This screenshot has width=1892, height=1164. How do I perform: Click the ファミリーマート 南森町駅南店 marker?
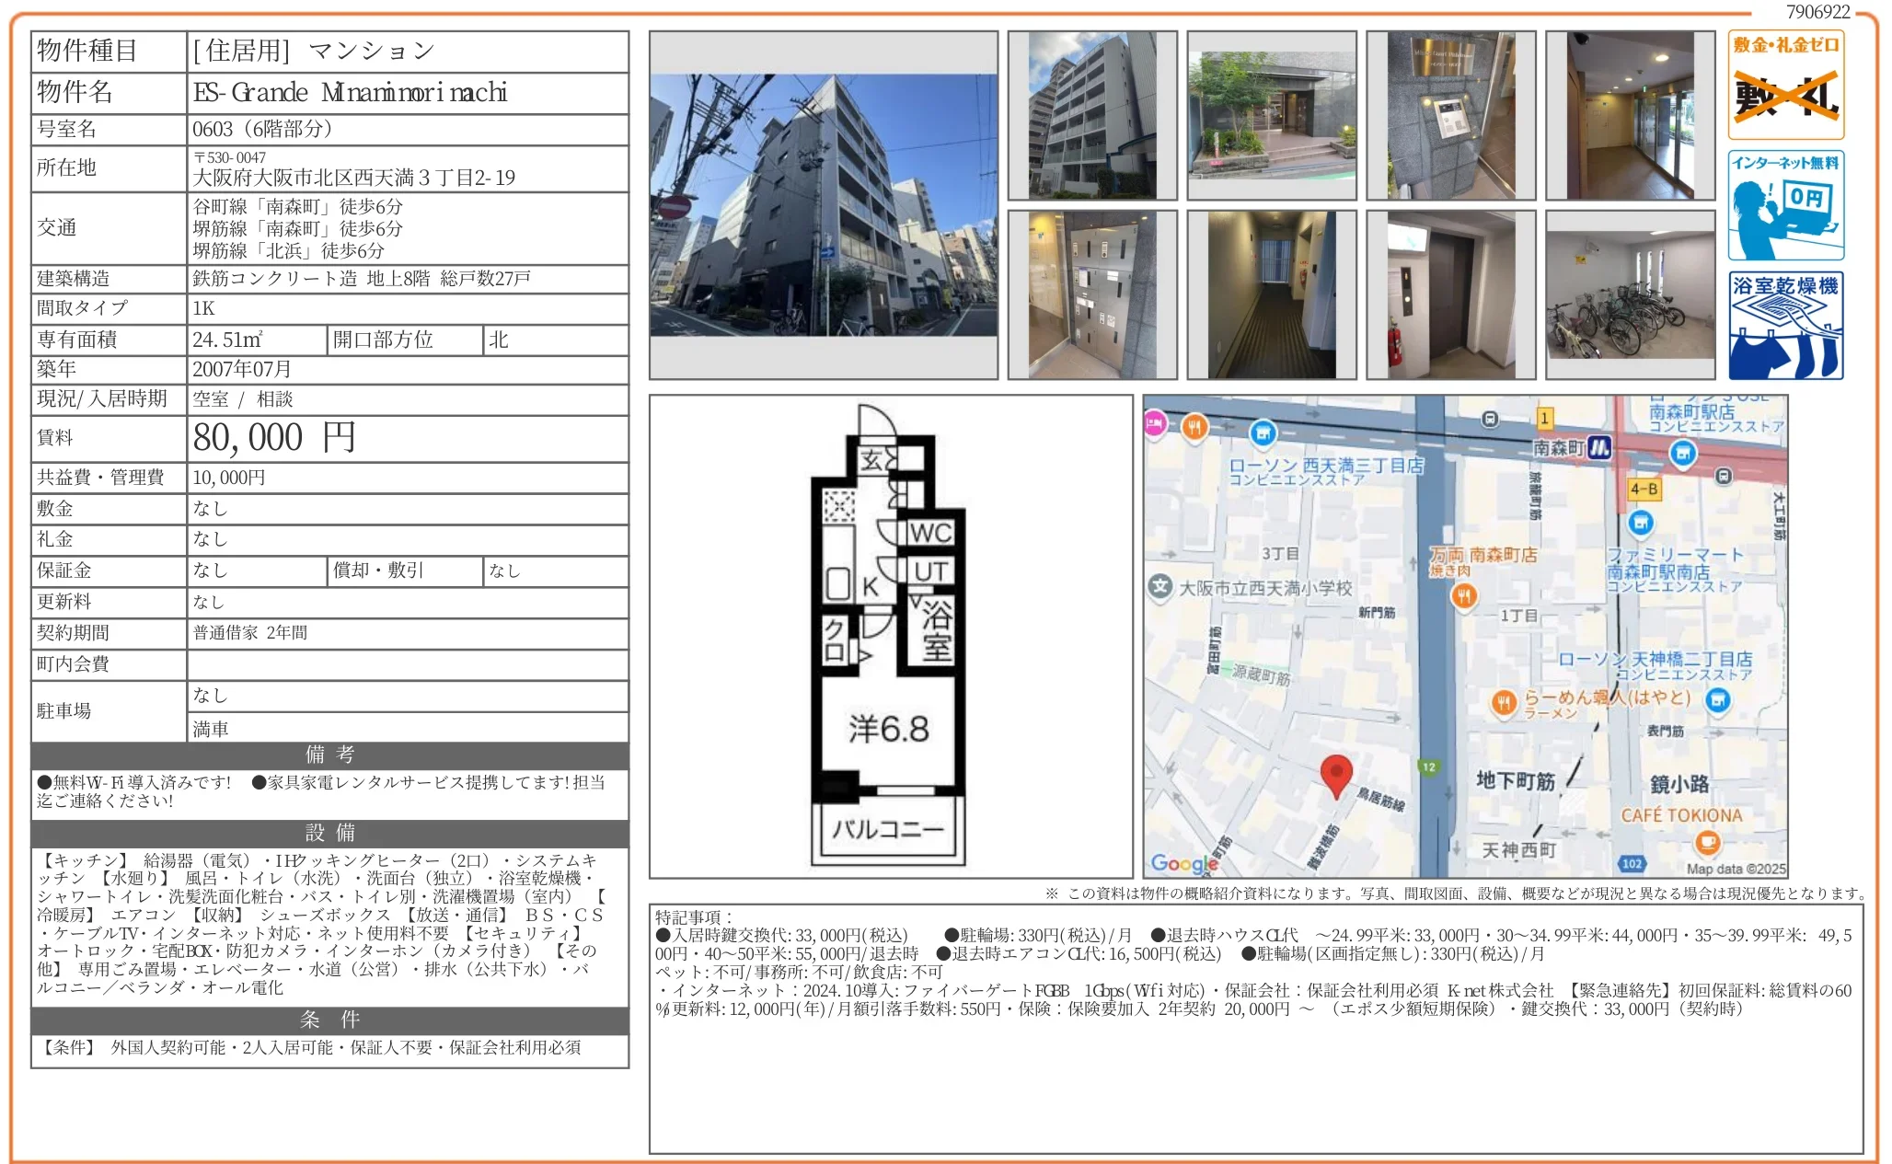[1640, 523]
